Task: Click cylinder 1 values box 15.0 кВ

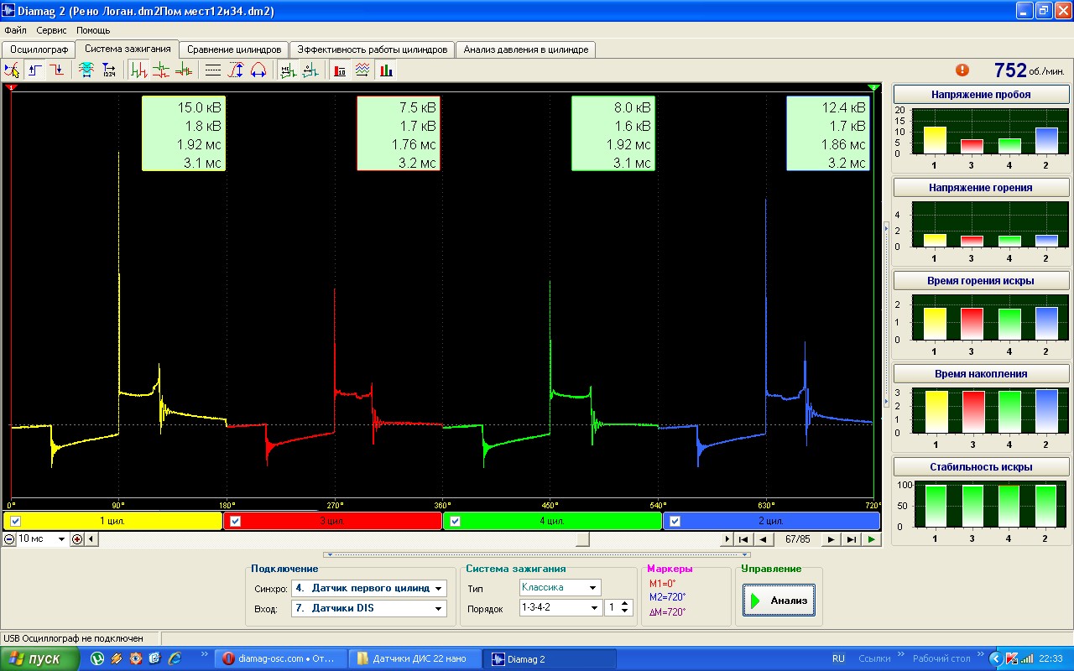Action: click(x=184, y=133)
